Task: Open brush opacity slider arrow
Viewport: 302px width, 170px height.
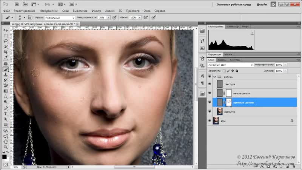Action: coord(108,17)
